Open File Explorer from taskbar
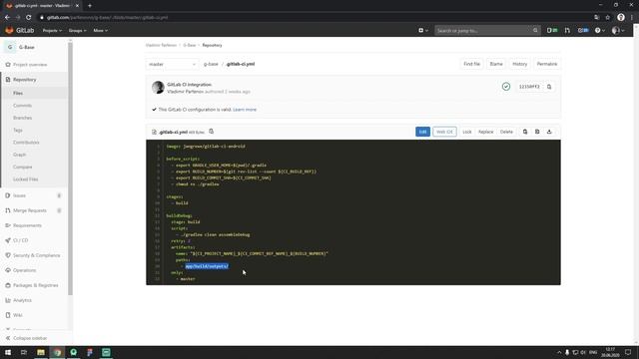 (x=41, y=352)
